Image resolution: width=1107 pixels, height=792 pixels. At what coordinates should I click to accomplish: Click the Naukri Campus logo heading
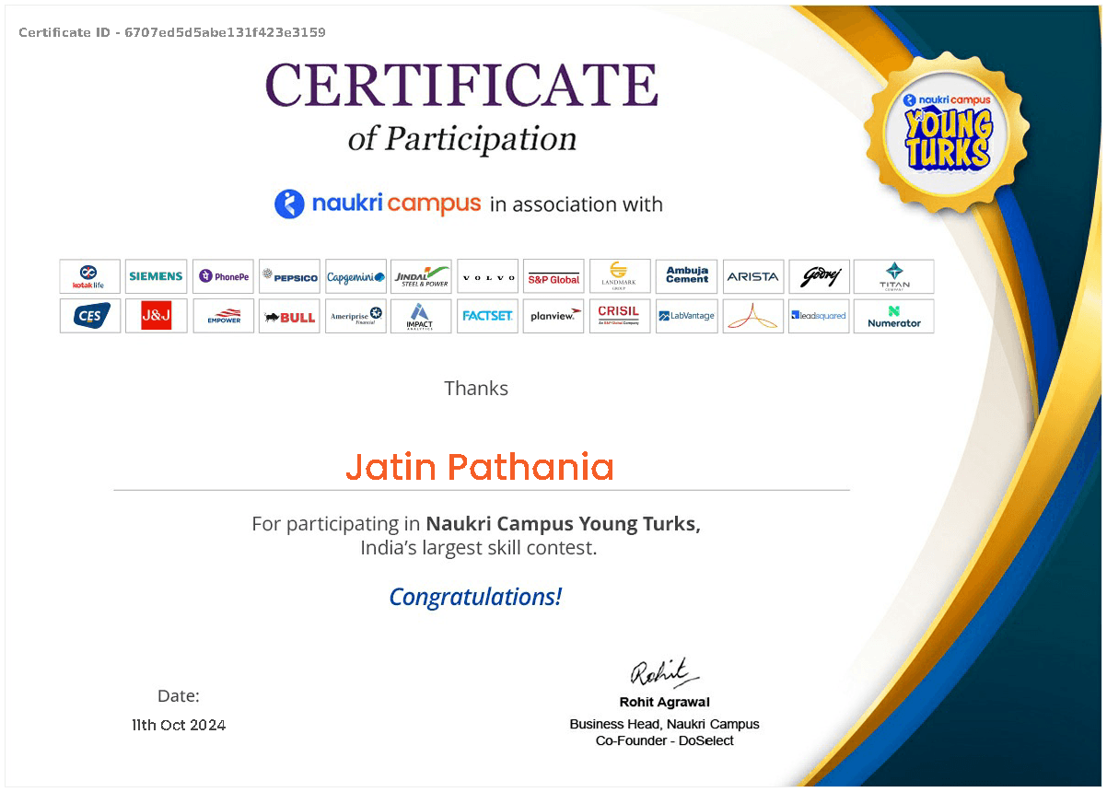coord(379,204)
